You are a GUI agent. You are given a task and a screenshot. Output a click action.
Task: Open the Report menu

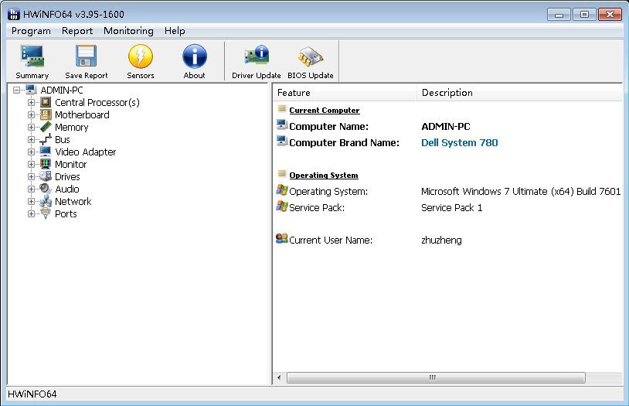click(77, 31)
